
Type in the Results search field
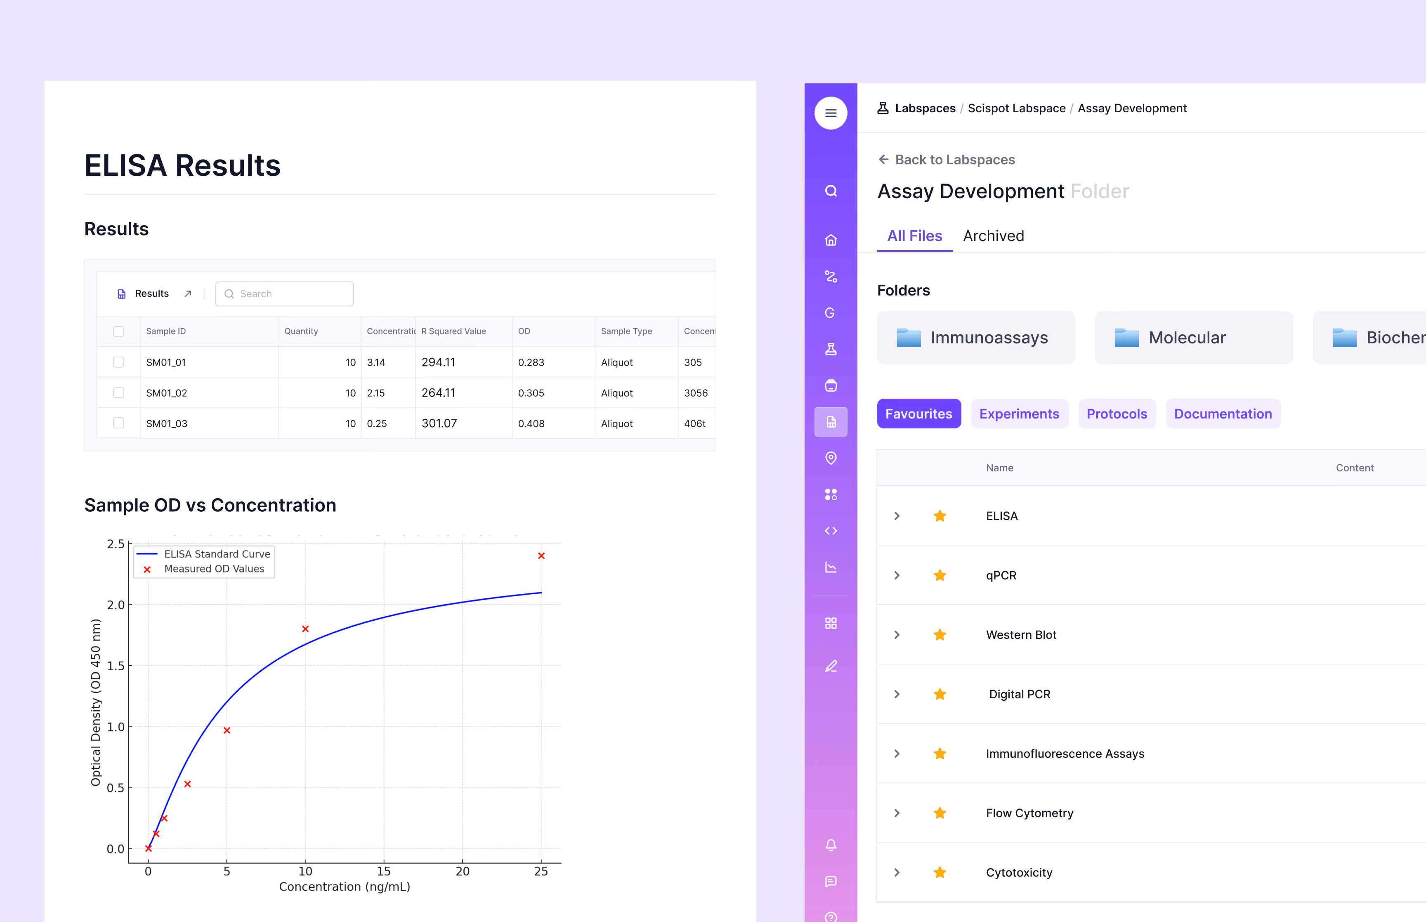(x=284, y=293)
